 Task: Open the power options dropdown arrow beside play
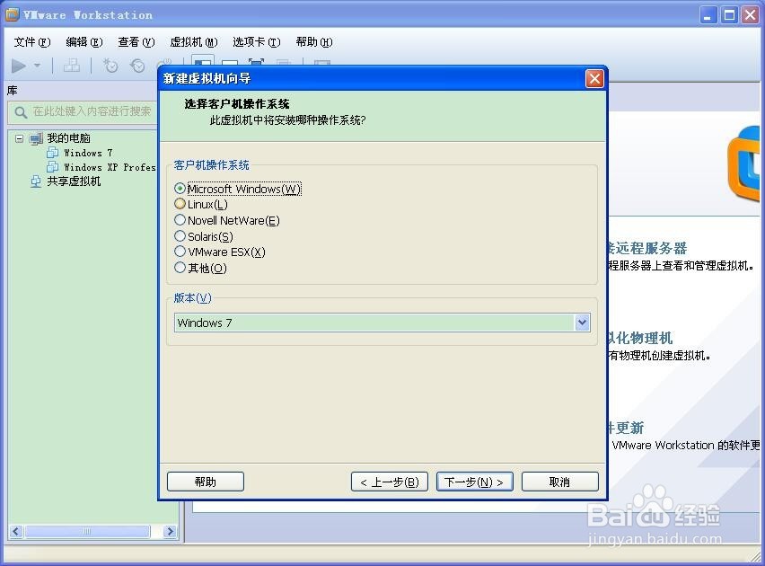(37, 66)
